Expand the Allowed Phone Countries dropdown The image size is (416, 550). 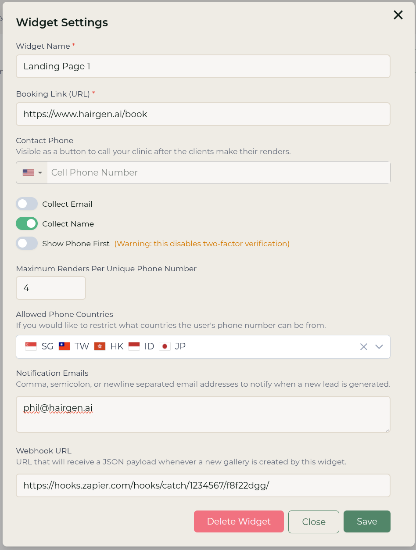click(379, 346)
